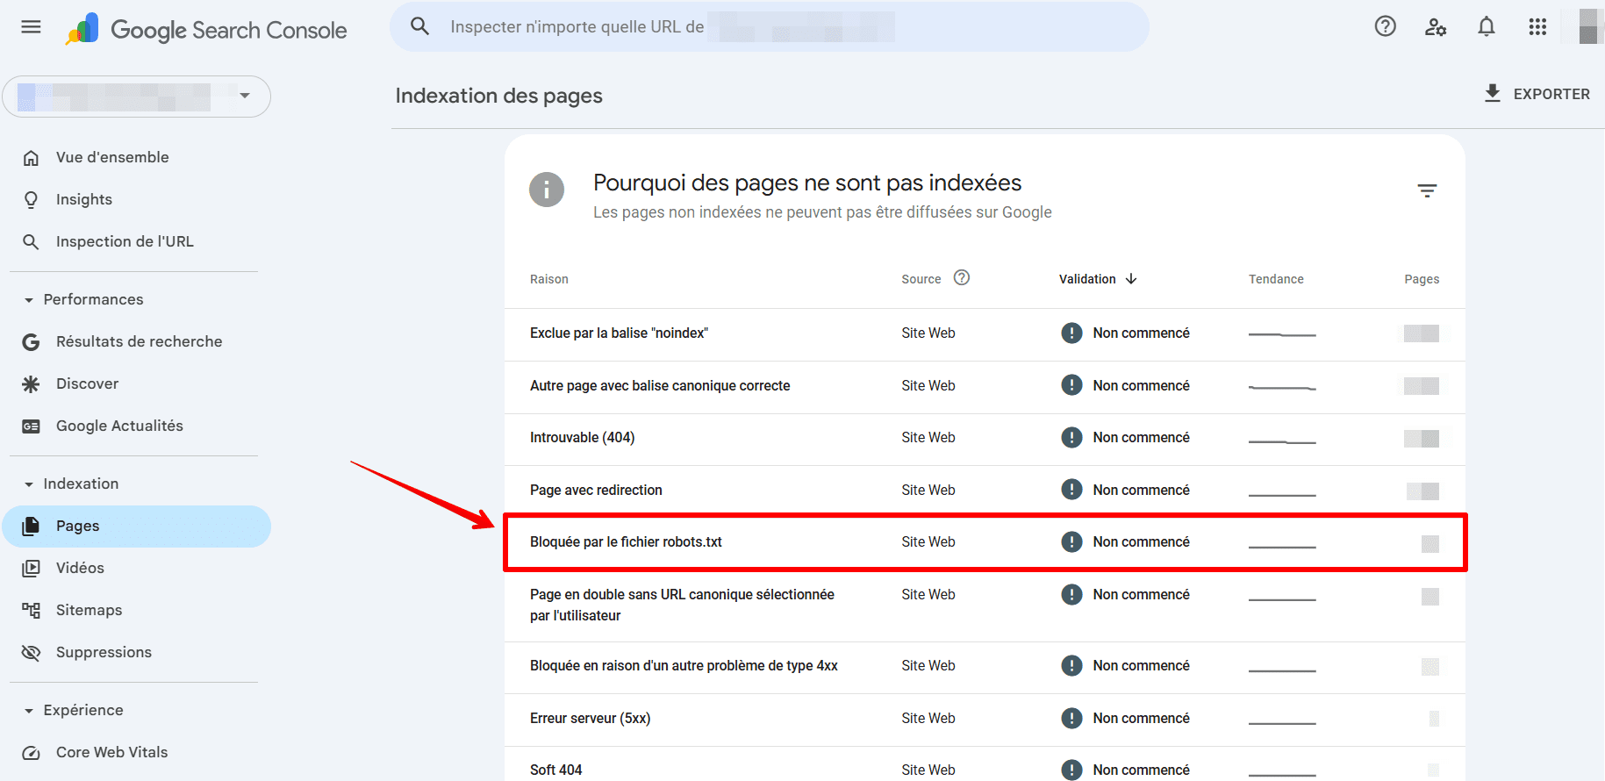Collapse the Expérience section

28,711
